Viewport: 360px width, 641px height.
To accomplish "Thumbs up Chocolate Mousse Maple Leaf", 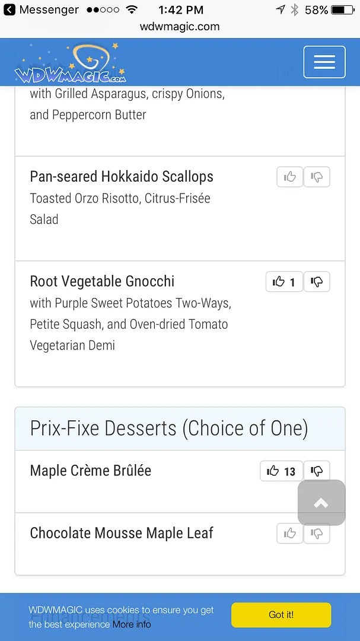I will [x=290, y=534].
